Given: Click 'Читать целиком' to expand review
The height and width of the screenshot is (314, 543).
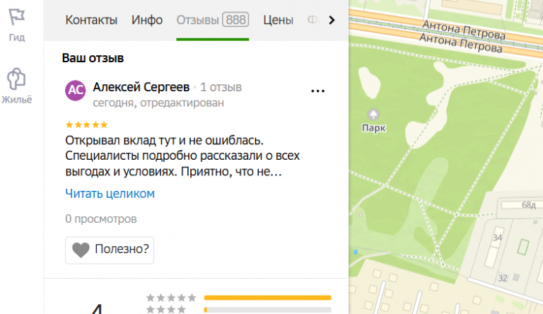Looking at the screenshot, I should click(110, 194).
